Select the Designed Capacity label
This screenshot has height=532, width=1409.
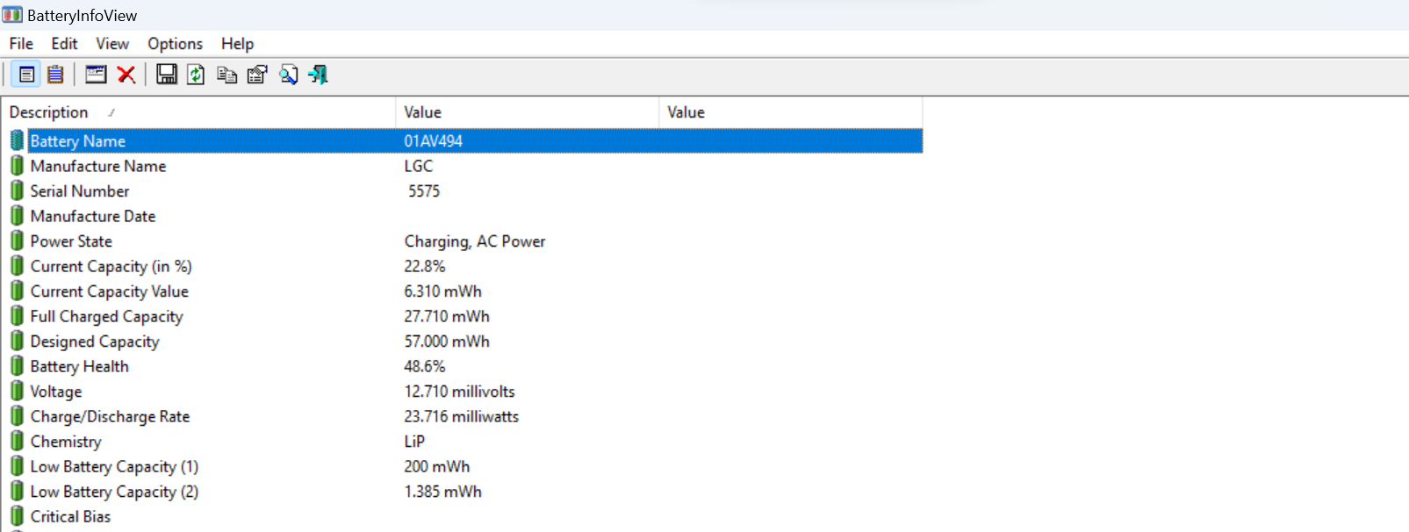click(x=95, y=341)
